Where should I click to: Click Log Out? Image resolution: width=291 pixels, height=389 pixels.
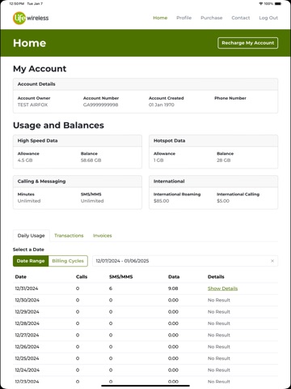[x=268, y=18]
